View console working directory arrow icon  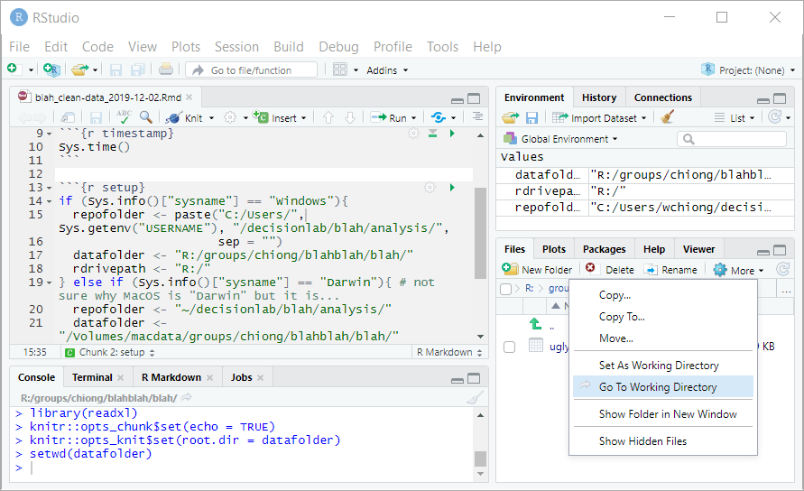click(187, 397)
